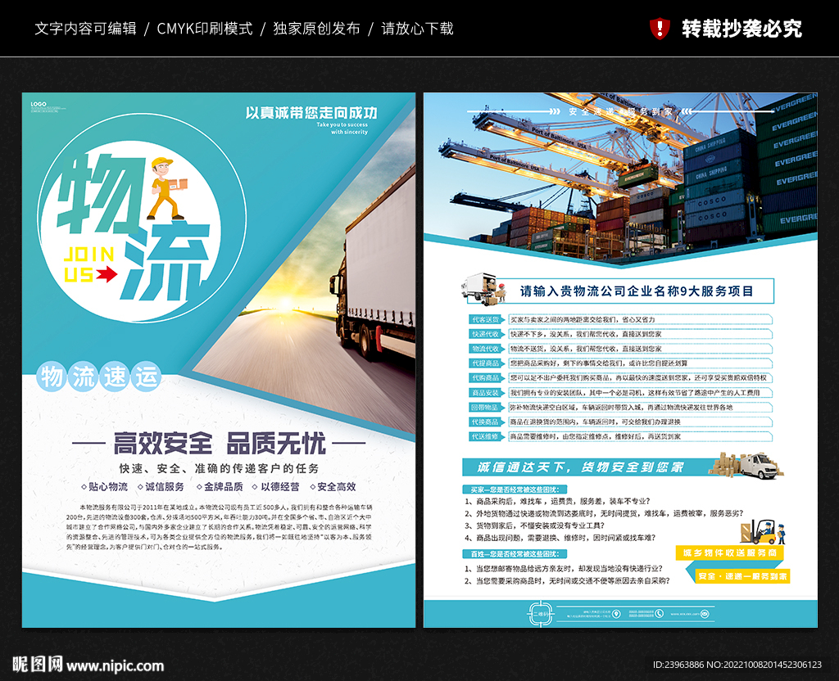Screen dimensions: 839x681
Task: Click the 代购商品 service tag
Action: tap(485, 378)
